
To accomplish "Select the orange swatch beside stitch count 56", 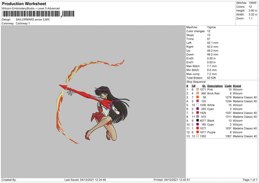I will tap(198, 97).
